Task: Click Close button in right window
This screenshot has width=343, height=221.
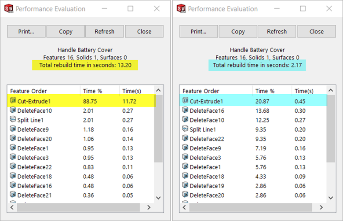Action: (317, 31)
